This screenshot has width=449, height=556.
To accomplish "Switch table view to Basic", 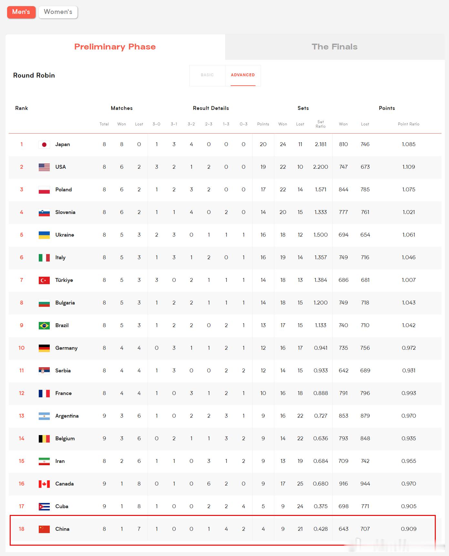I will tap(207, 75).
